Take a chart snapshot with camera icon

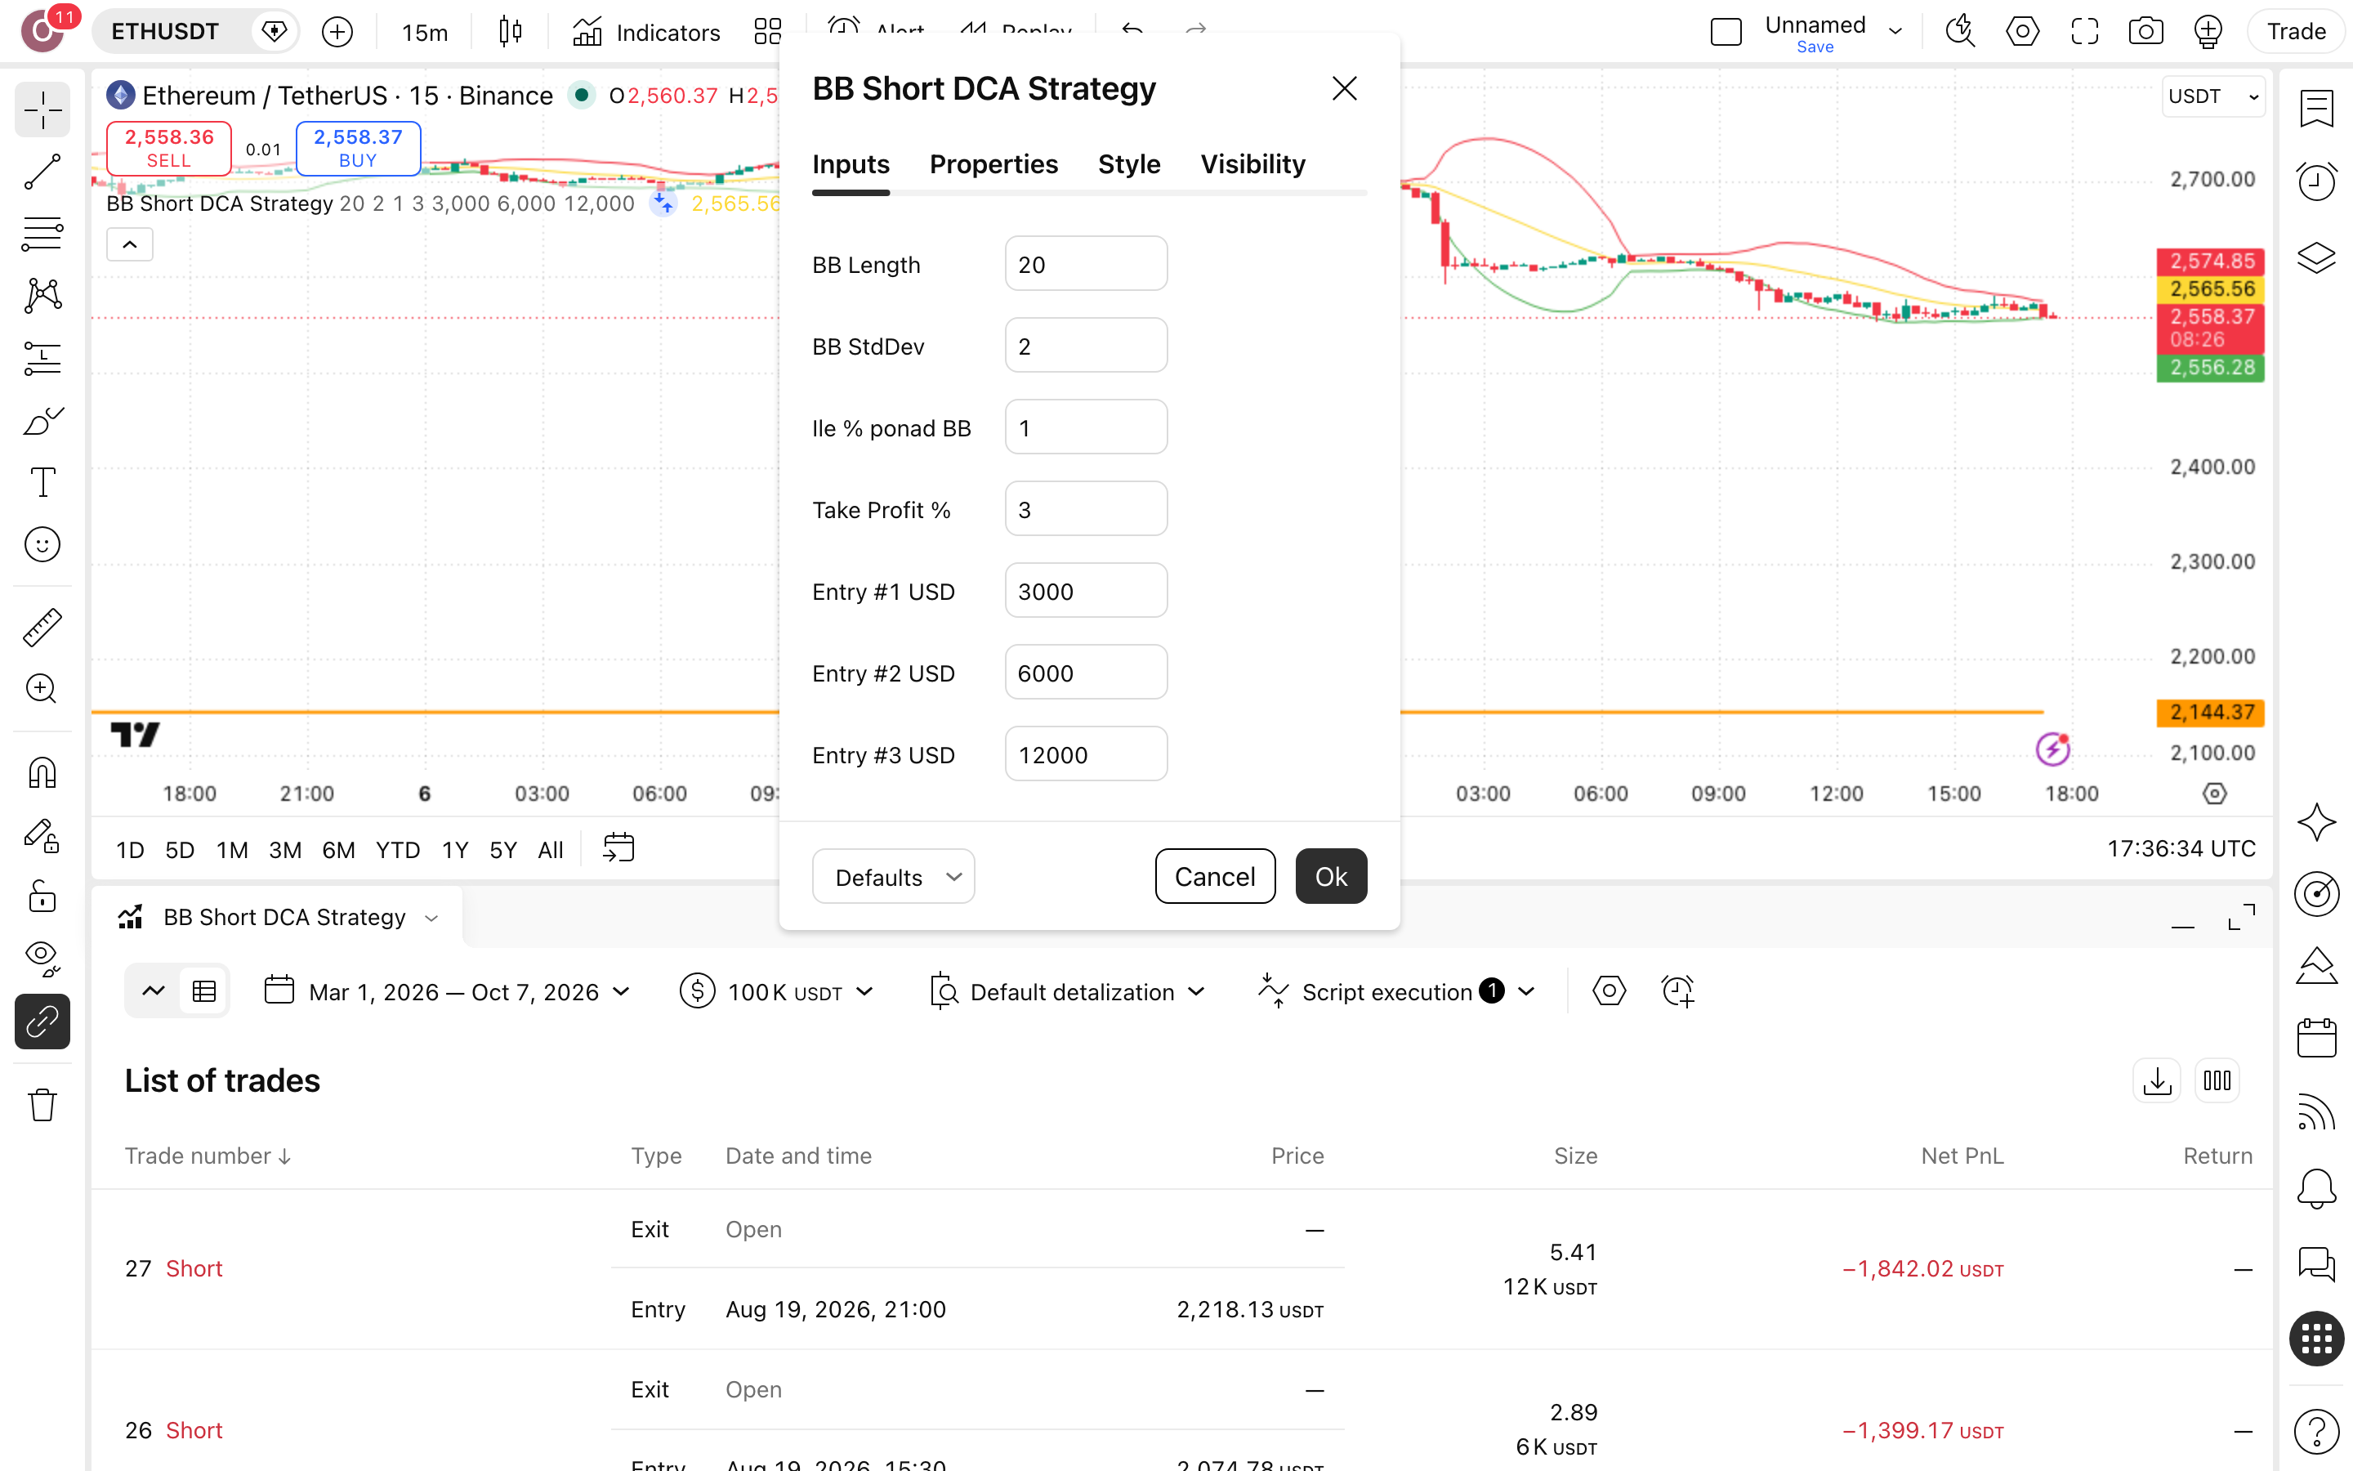(2145, 31)
